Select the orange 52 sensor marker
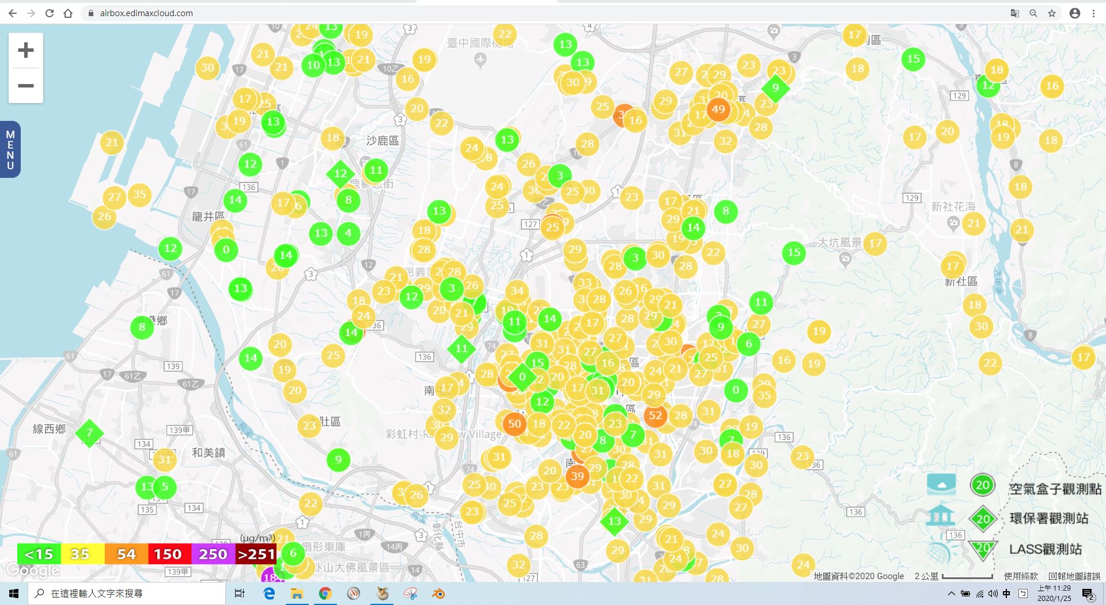This screenshot has width=1106, height=605. pos(656,416)
